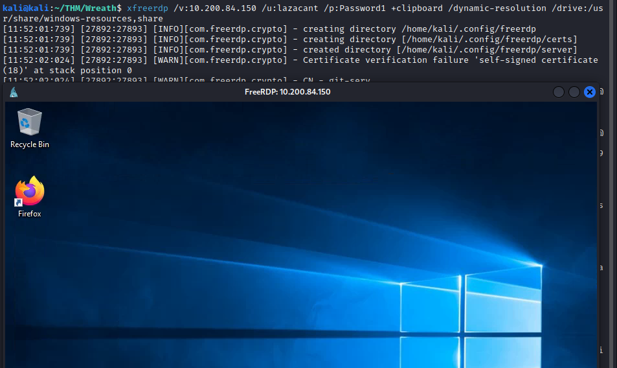The width and height of the screenshot is (617, 368).
Task: Click the +clipboard argument in terminal
Action: 417,8
